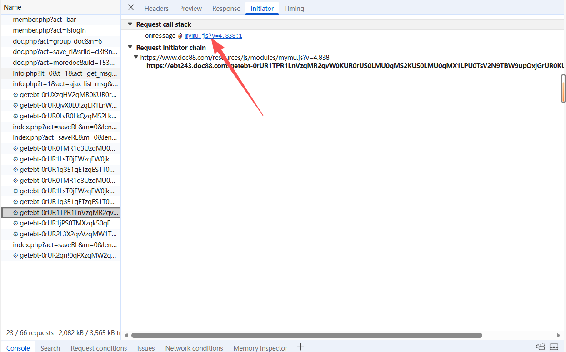Switch to the Headers tab
The height and width of the screenshot is (352, 566).
coord(156,9)
